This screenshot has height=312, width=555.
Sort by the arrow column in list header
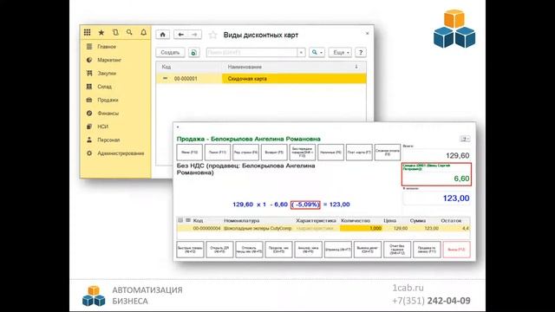click(356, 67)
